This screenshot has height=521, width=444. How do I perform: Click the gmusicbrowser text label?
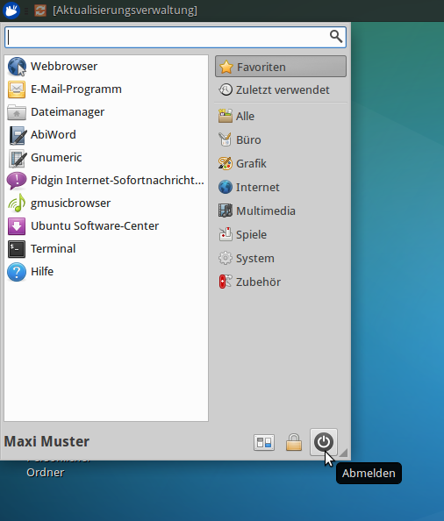(x=70, y=203)
